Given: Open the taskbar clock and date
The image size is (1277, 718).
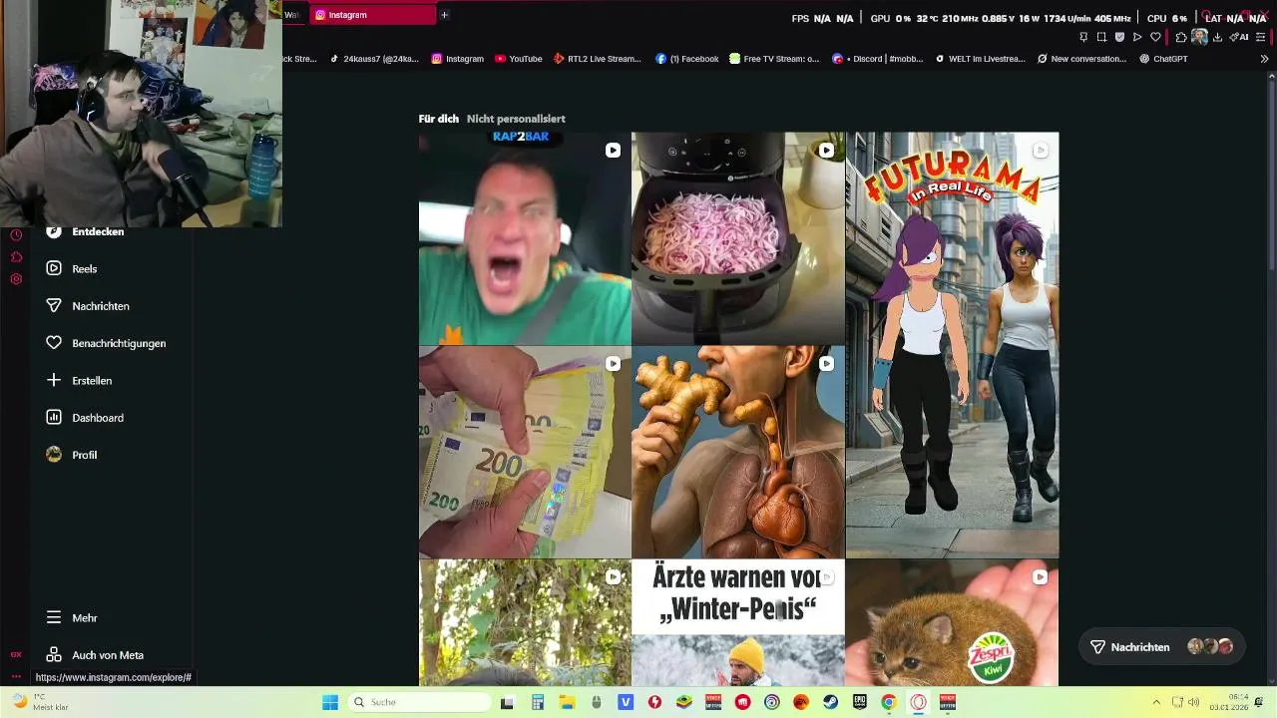Looking at the screenshot, I should (1228, 702).
